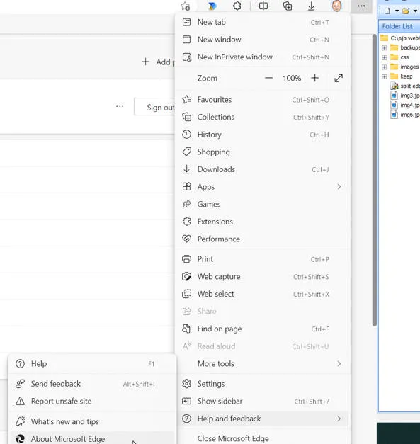Image resolution: width=420 pixels, height=444 pixels.
Task: Open History from the menu
Action: click(263, 135)
